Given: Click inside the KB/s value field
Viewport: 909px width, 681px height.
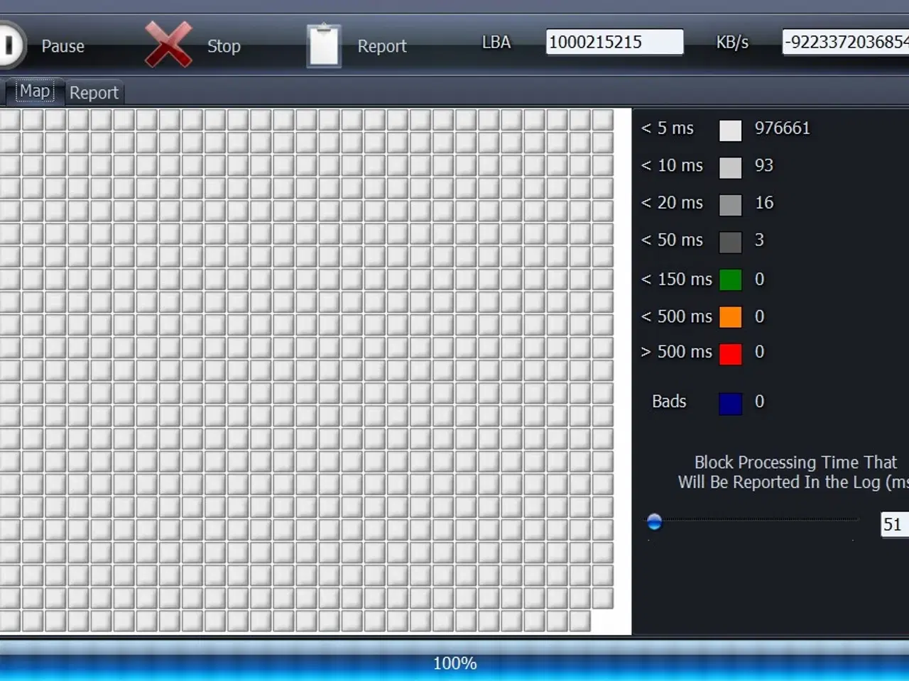Looking at the screenshot, I should point(845,42).
